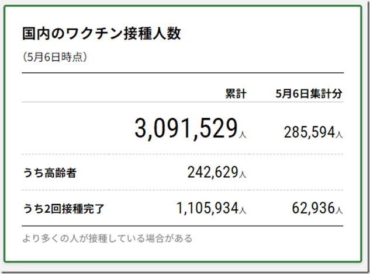Click the heading 国内のワクチン接種人数
The height and width of the screenshot is (274, 370).
pos(101,33)
